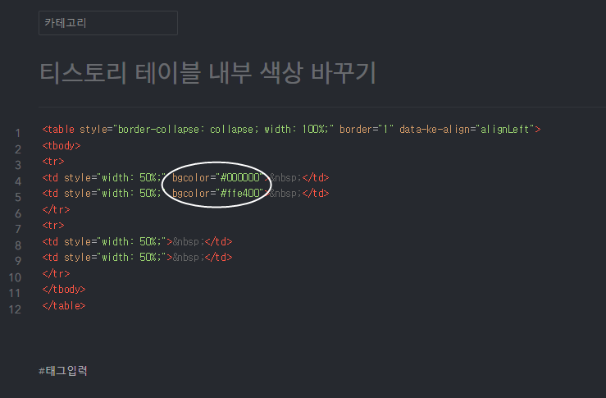The image size is (606, 398).
Task: Click the </tr> closing tag on line 10
Action: pos(56,273)
